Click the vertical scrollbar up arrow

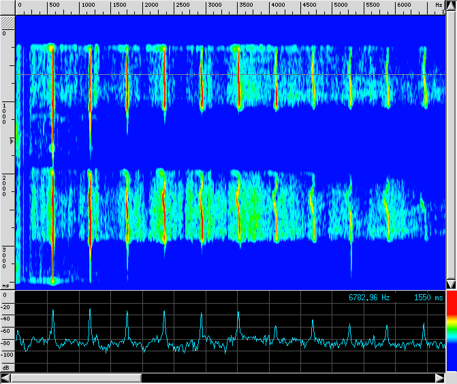[451, 7]
